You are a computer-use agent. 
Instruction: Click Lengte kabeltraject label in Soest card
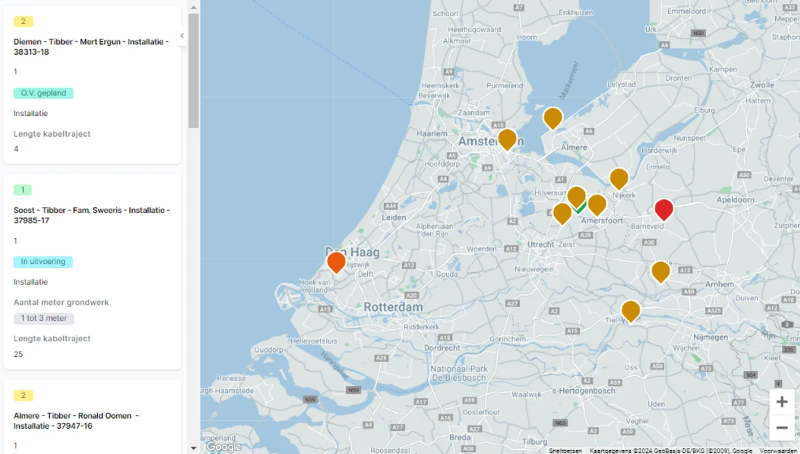tap(52, 339)
